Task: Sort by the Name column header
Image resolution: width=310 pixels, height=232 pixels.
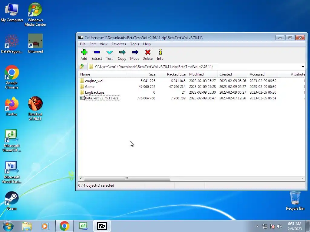Action: (x=102, y=74)
